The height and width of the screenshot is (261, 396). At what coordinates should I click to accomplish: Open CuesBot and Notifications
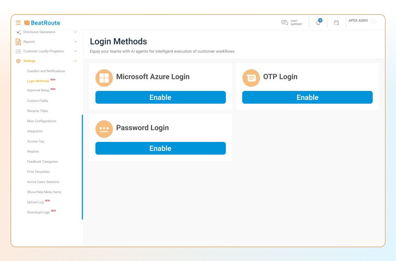46,71
